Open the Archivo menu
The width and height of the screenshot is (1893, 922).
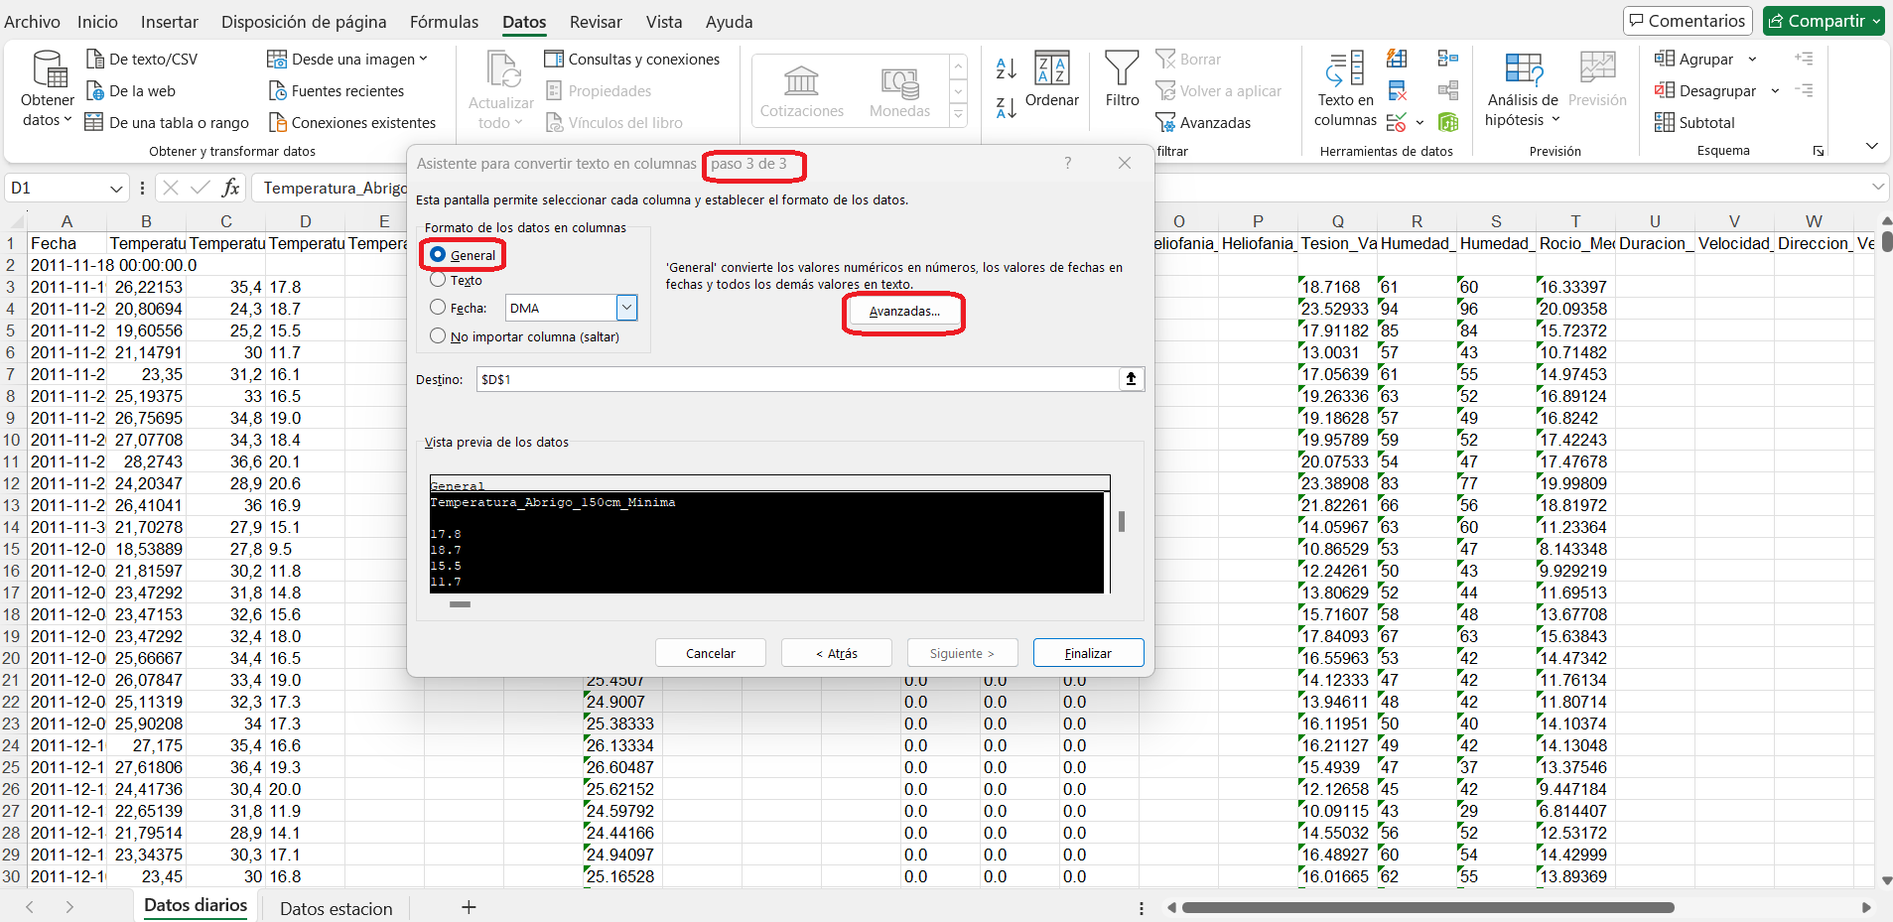tap(32, 22)
